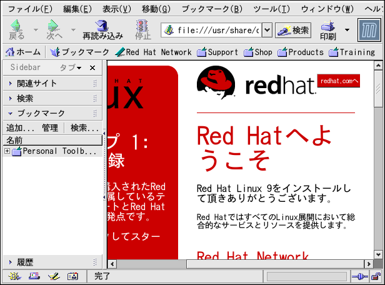Go to Home (ホーム) on bookmarks toolbar
Screen dimensions: 385x285
(22, 52)
